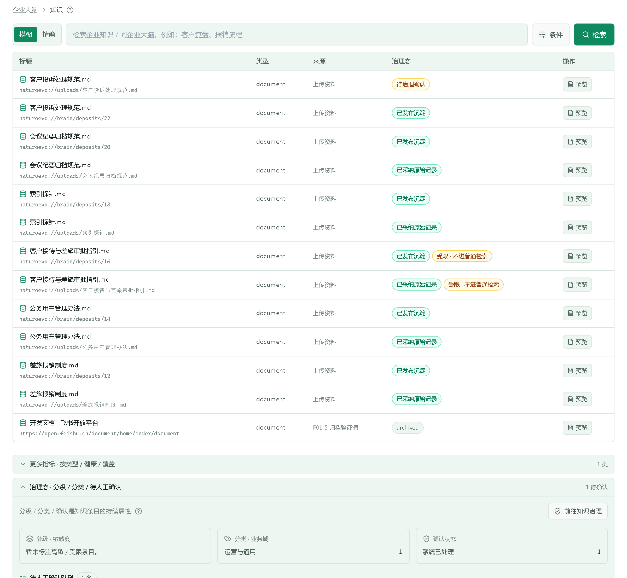Viewport: 627px width, 578px height.
Task: Click the layers icon in 分级 · 敏感度 card
Action: point(30,539)
